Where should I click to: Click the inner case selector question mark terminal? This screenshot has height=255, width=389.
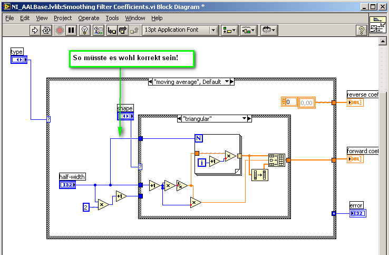(140, 167)
